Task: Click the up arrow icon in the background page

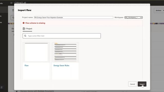Action: (13, 10)
